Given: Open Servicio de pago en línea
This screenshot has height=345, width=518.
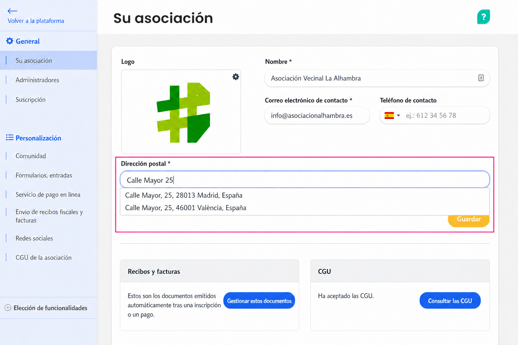Looking at the screenshot, I should click(48, 194).
